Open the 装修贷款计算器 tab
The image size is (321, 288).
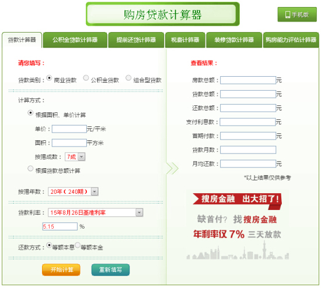click(x=234, y=40)
